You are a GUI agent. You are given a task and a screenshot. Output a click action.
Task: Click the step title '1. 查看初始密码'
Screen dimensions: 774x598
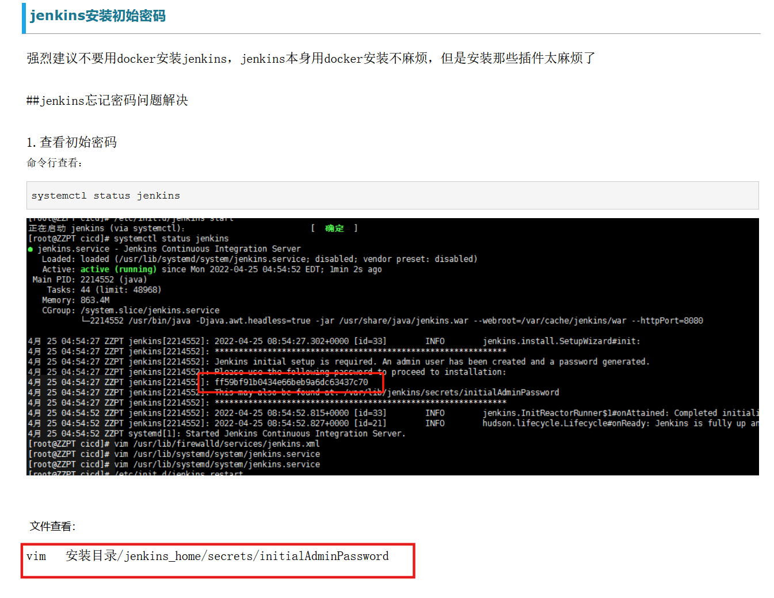pyautogui.click(x=71, y=142)
